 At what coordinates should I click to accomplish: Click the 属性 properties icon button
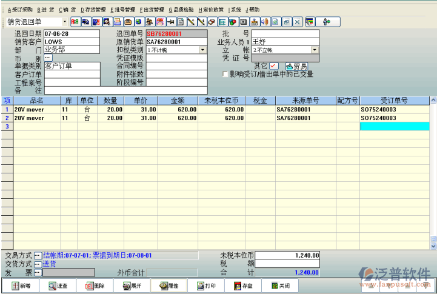[x=168, y=286]
